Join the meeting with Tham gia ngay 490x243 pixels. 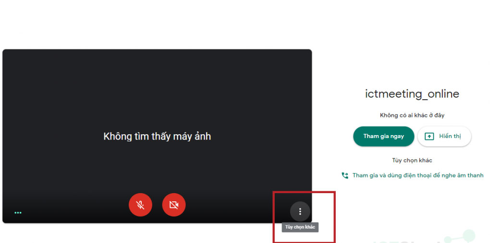[x=383, y=136]
